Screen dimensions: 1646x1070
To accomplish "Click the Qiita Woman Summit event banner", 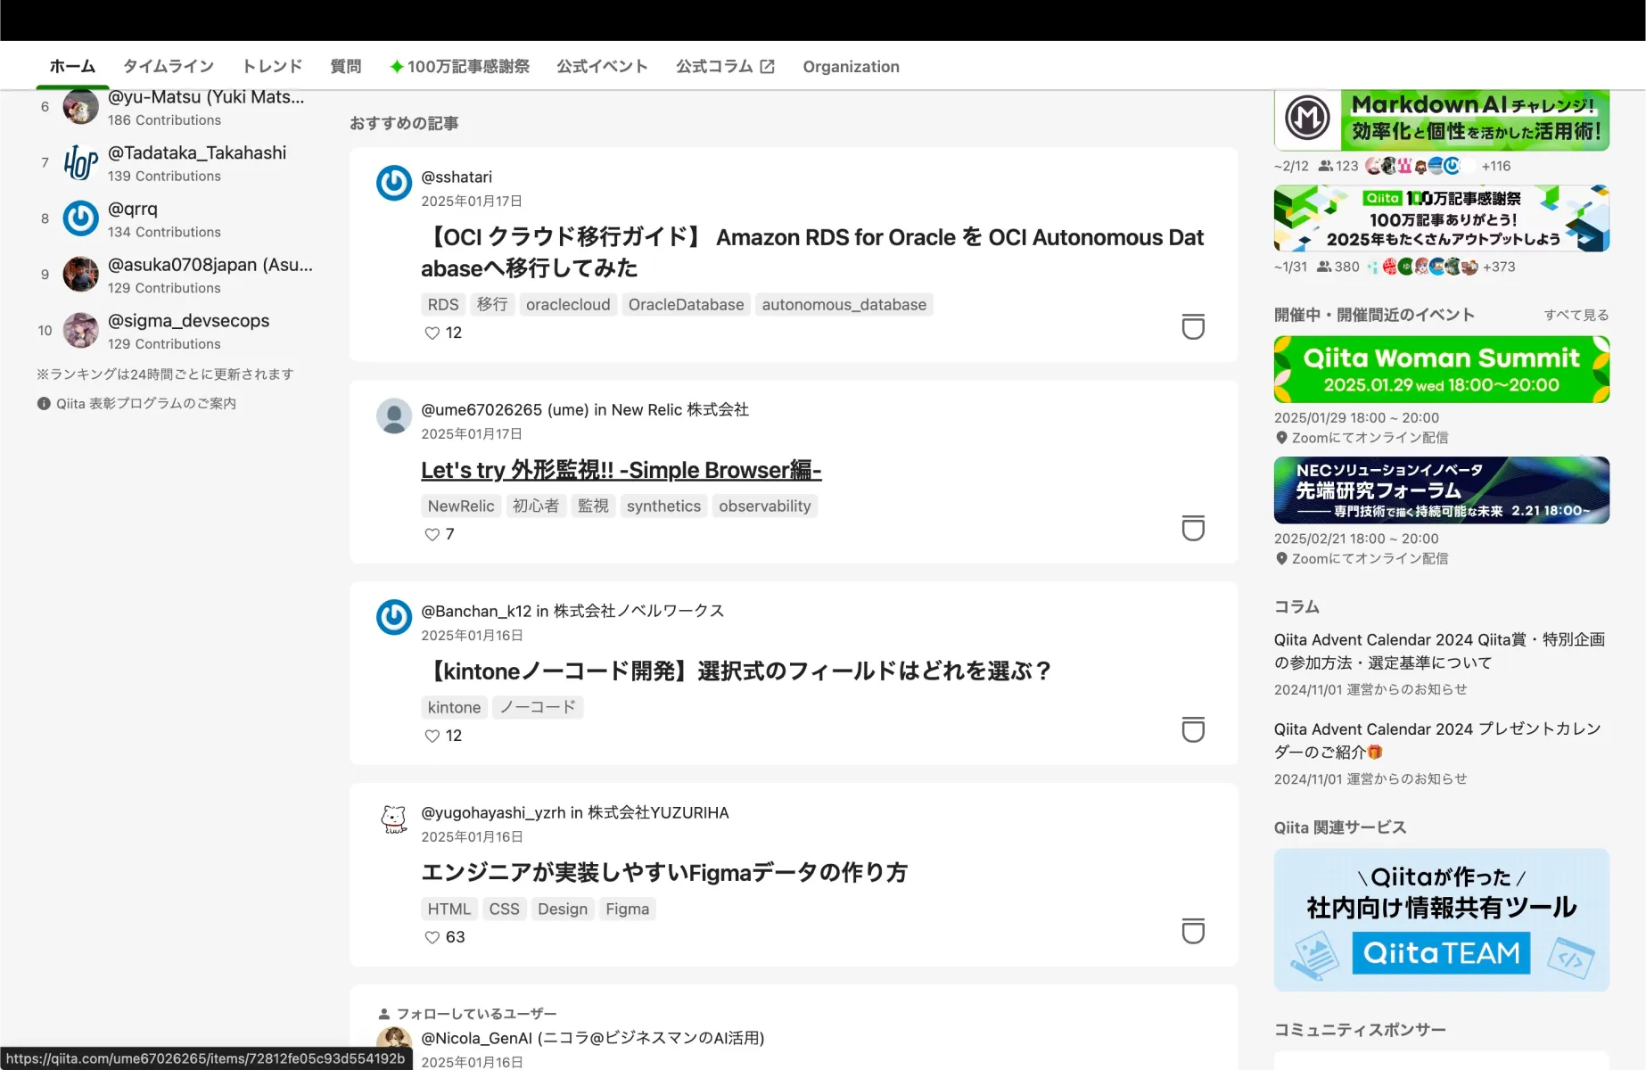I will [1441, 369].
